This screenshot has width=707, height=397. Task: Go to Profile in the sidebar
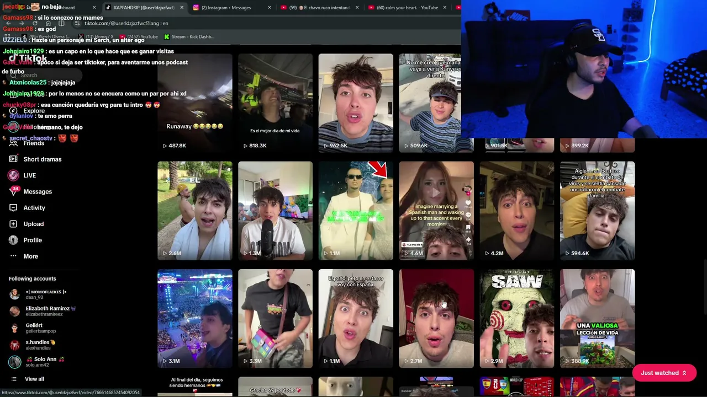(x=33, y=240)
